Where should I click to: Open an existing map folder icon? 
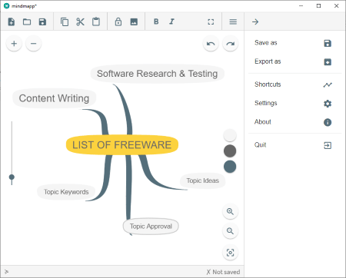[27, 22]
